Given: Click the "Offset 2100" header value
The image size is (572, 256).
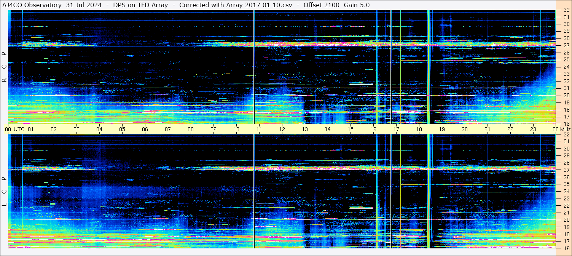Looking at the screenshot, I should [322, 5].
